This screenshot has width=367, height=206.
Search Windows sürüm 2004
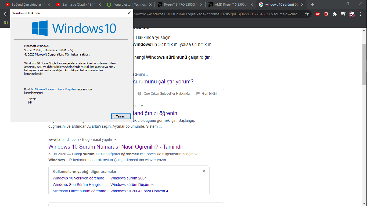128,178
